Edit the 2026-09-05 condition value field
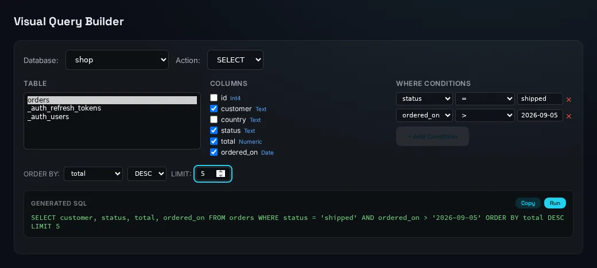Screen dimensions: 597x268 tap(540, 116)
